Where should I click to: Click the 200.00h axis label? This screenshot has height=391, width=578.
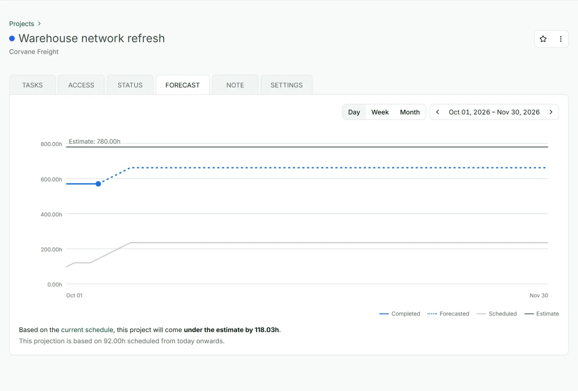pyautogui.click(x=51, y=249)
